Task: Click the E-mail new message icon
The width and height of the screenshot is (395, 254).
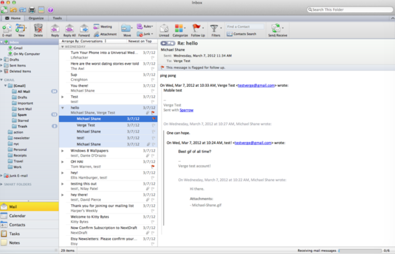Action: click(x=7, y=28)
